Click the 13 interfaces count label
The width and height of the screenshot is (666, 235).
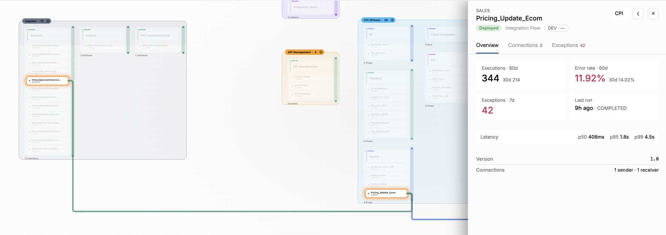tap(31, 158)
